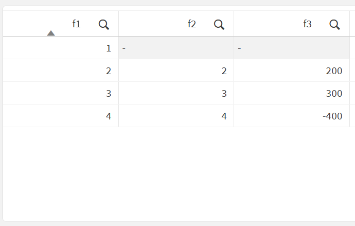Click empty area below the table rows
355x226 pixels.
[x=179, y=173]
